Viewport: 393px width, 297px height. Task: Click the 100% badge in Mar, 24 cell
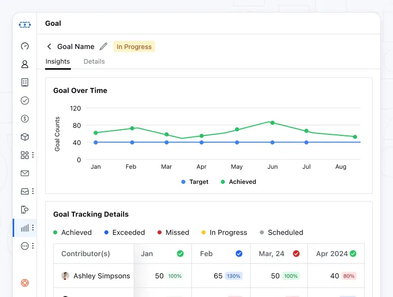click(x=291, y=276)
